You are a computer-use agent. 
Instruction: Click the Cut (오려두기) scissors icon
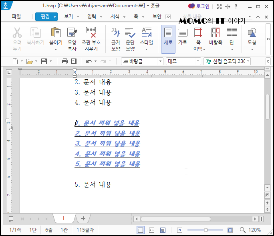17,33
